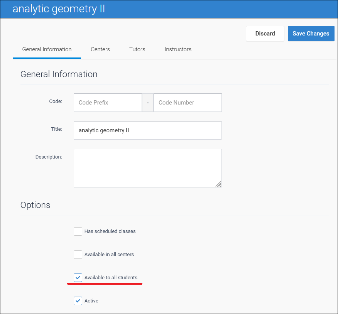Click the Title text field
The image size is (338, 314).
click(x=147, y=130)
